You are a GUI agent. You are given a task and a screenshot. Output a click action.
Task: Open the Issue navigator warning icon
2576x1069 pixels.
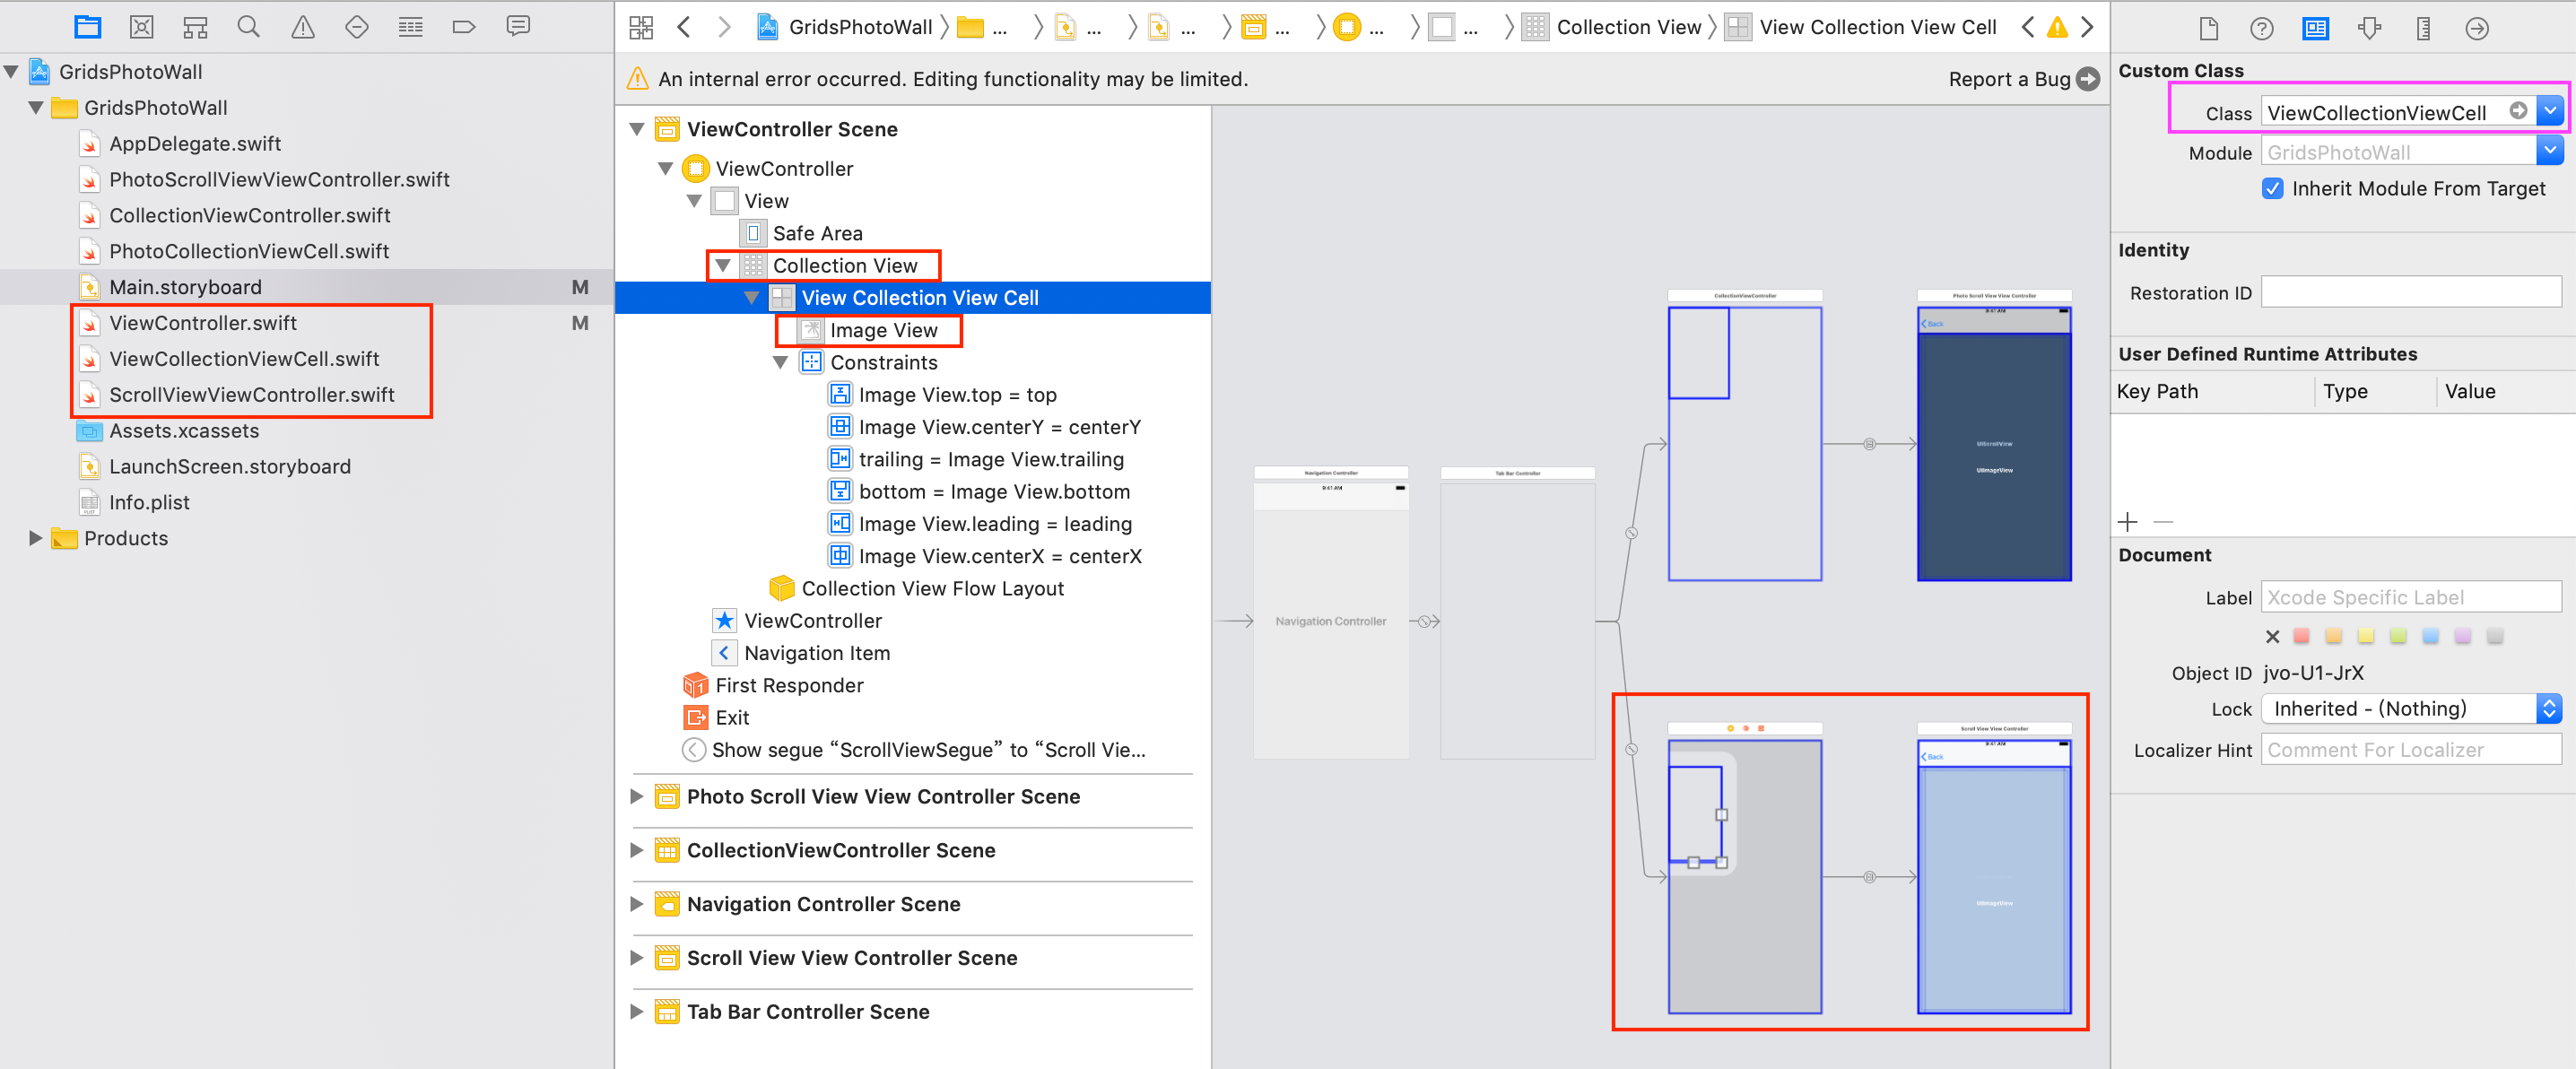coord(302,27)
